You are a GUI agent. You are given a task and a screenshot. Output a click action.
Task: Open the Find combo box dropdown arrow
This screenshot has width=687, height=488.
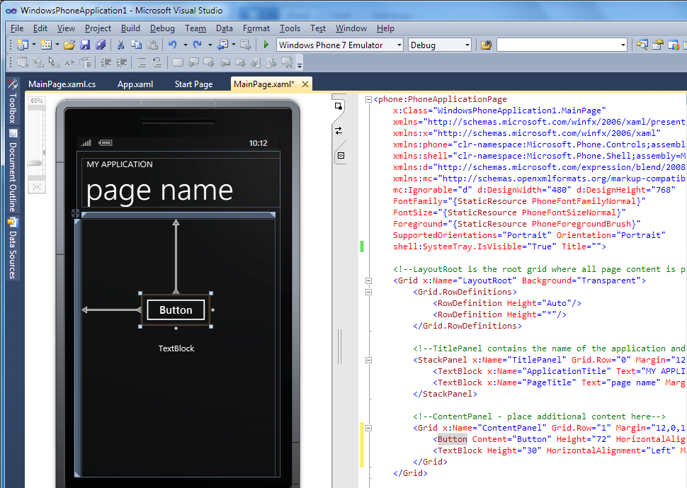(x=623, y=45)
